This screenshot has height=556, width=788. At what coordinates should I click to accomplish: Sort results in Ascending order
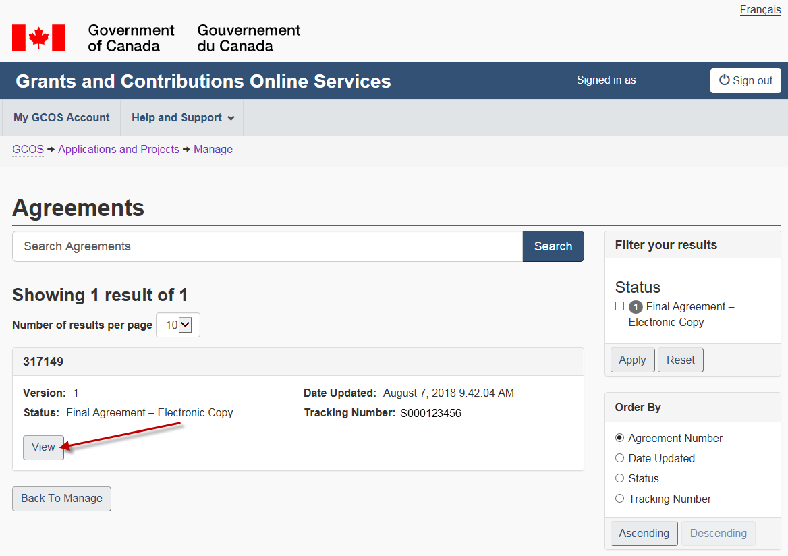click(644, 533)
